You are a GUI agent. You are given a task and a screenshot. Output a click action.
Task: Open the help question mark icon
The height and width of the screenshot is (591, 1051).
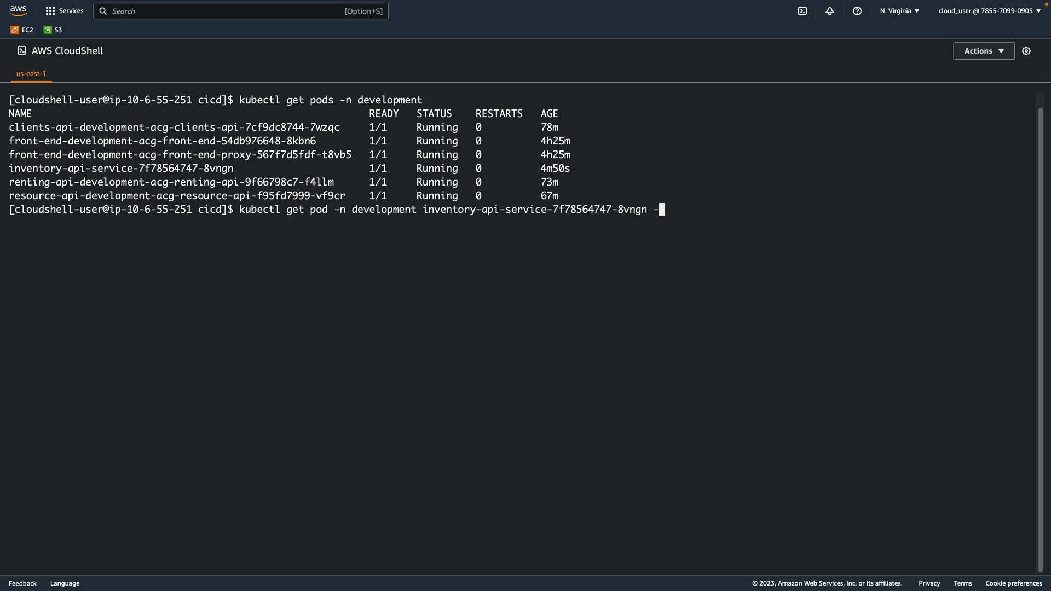(x=857, y=11)
